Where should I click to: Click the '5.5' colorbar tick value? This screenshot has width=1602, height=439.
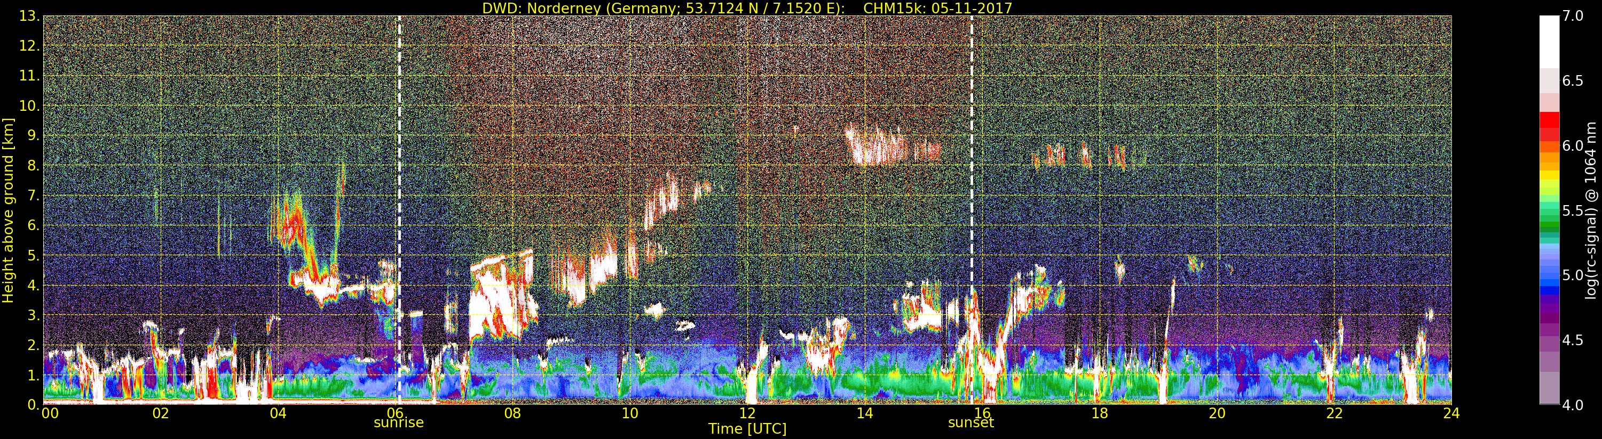coord(1573,210)
